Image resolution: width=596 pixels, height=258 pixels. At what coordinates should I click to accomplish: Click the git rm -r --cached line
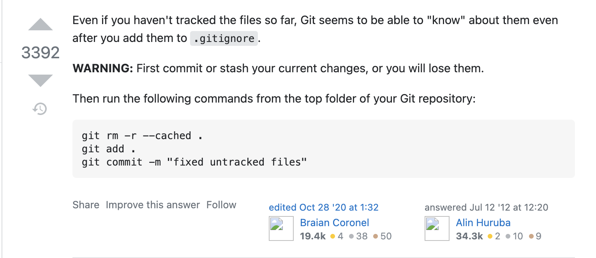(x=142, y=136)
